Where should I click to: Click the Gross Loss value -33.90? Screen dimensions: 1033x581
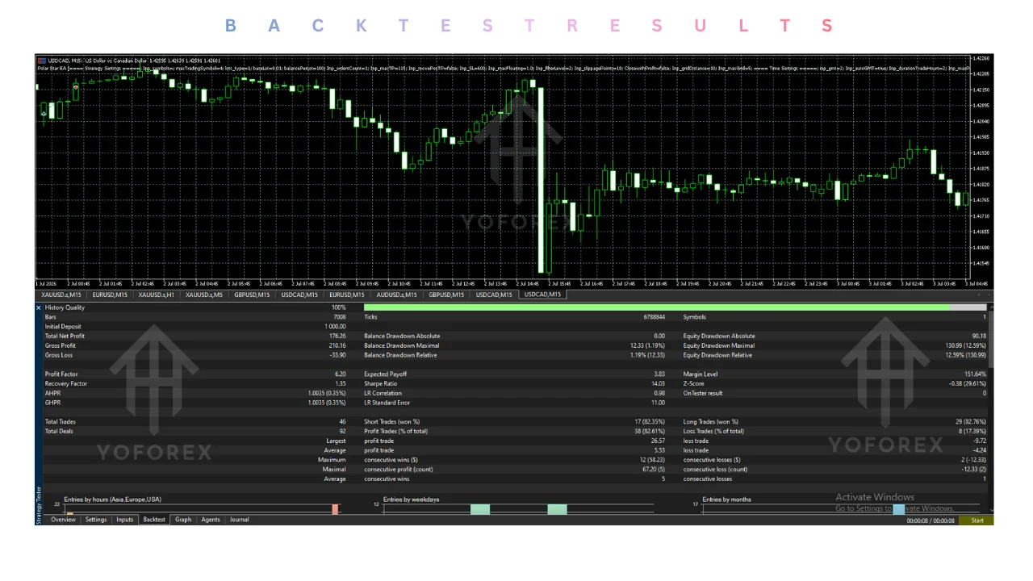pyautogui.click(x=337, y=355)
